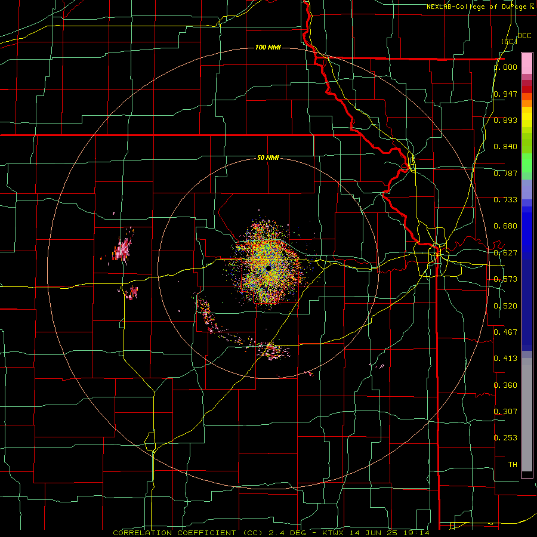The height and width of the screenshot is (537, 537).
Task: Select the 0.840 scale value
Action: [x=505, y=147]
